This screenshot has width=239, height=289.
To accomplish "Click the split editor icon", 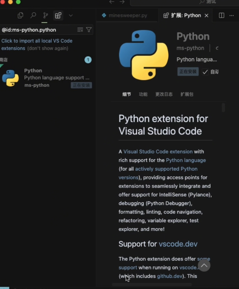I will pyautogui.click(x=221, y=15).
